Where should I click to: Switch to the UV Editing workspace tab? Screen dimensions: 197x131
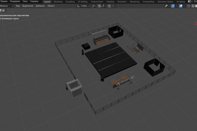(x=83, y=2)
